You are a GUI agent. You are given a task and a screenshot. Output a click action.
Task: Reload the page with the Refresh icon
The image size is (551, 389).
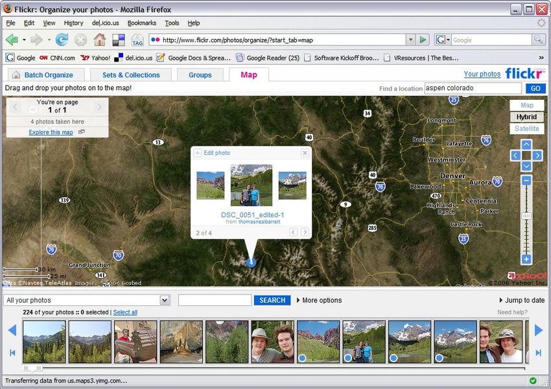coord(62,40)
